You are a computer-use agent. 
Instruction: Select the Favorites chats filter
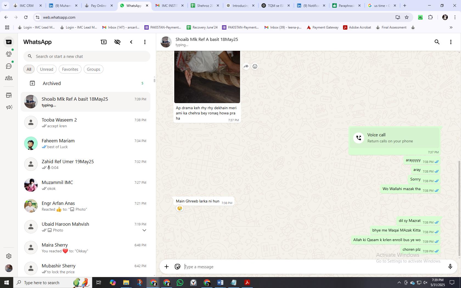coord(70,69)
